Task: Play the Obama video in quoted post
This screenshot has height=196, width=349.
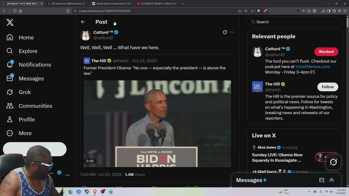Action: [x=157, y=124]
